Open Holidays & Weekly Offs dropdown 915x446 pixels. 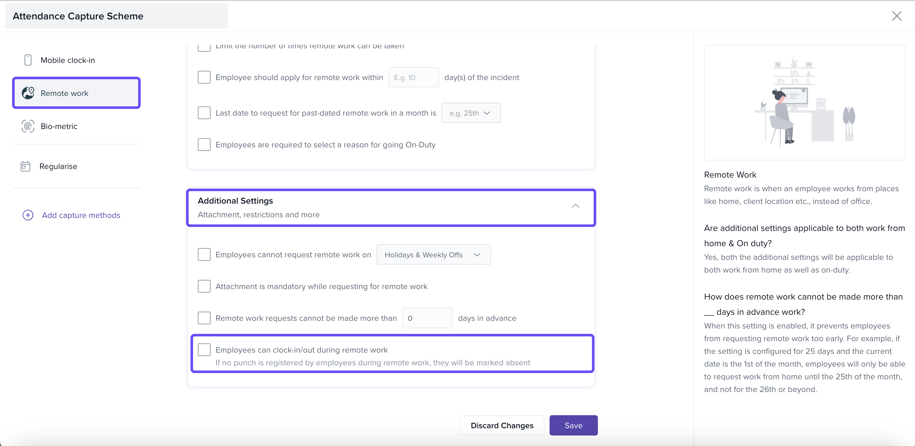click(433, 254)
